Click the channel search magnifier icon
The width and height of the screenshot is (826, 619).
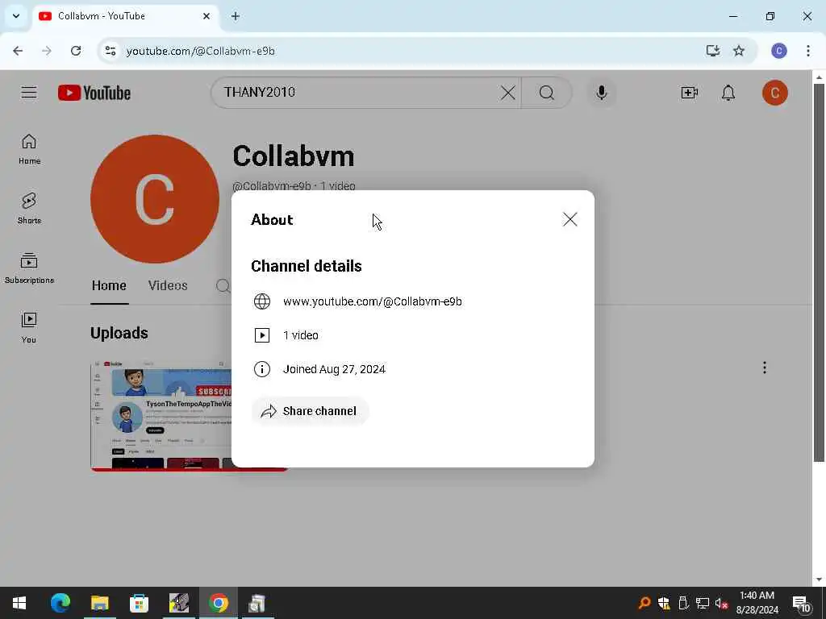click(223, 286)
